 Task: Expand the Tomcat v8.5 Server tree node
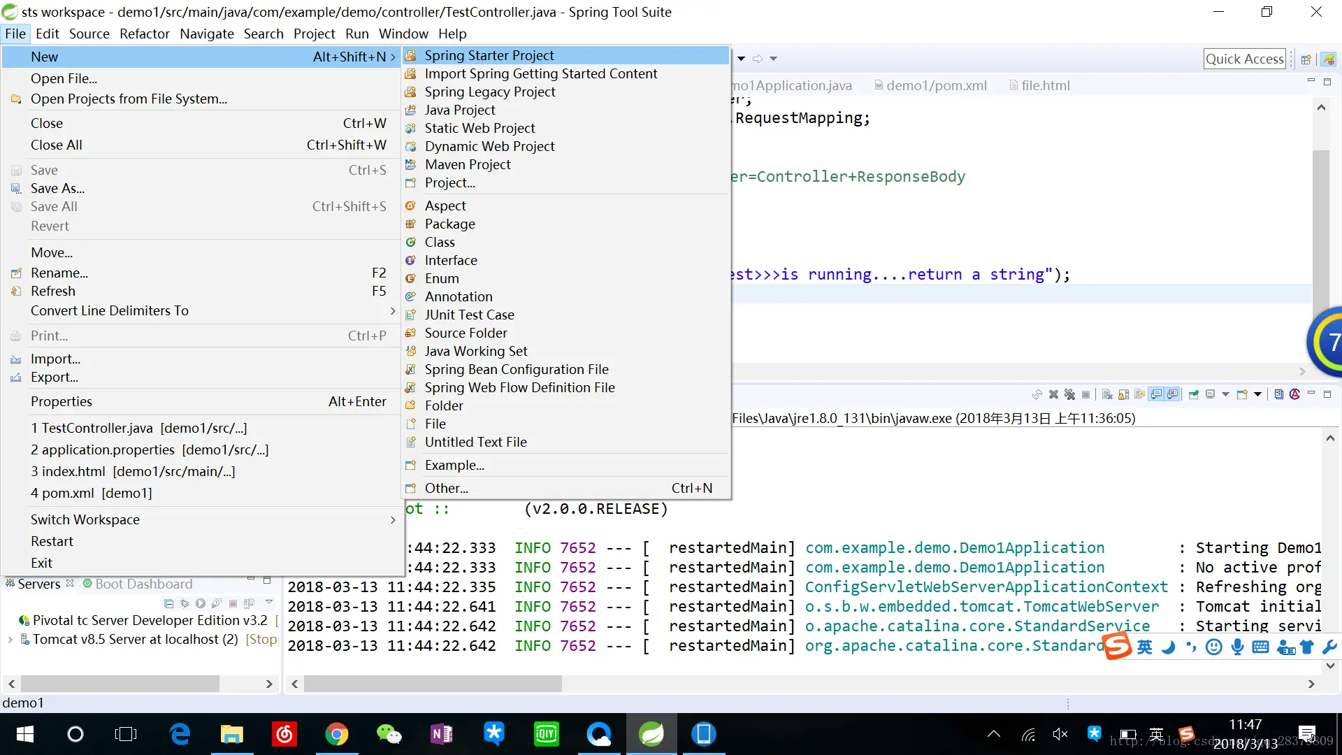[x=10, y=640]
